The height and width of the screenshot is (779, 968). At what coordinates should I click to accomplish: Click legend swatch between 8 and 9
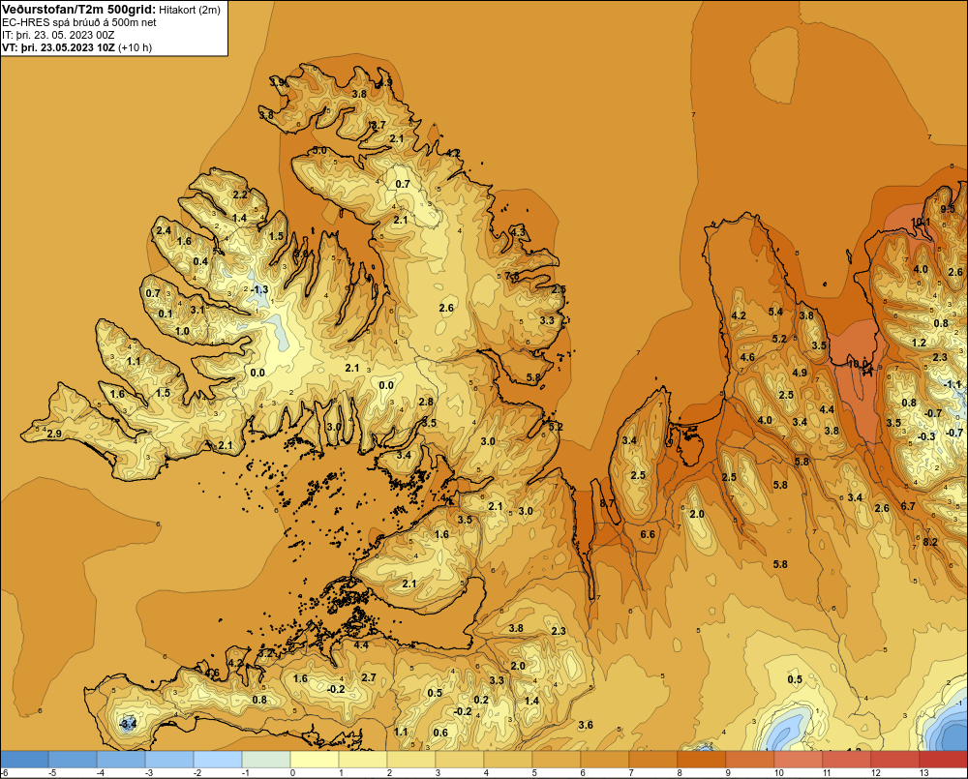[701, 759]
